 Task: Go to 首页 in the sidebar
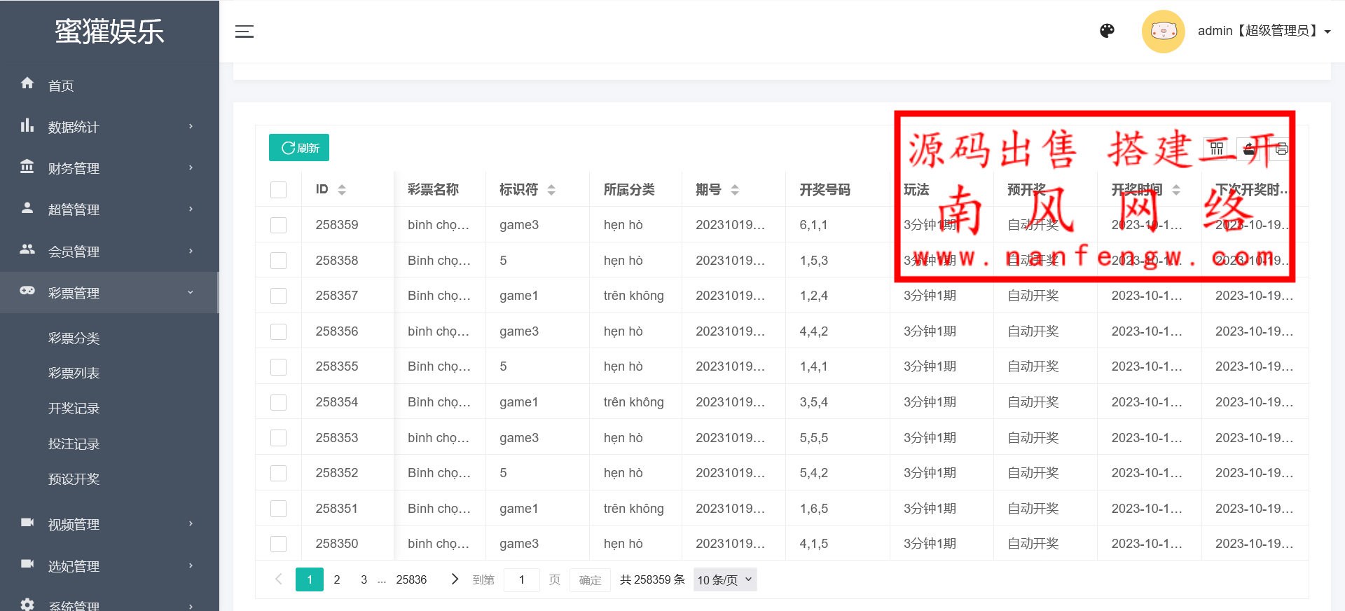coord(61,85)
